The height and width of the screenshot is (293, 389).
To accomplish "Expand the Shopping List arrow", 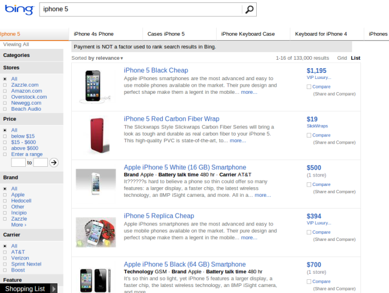I will pos(54,289).
